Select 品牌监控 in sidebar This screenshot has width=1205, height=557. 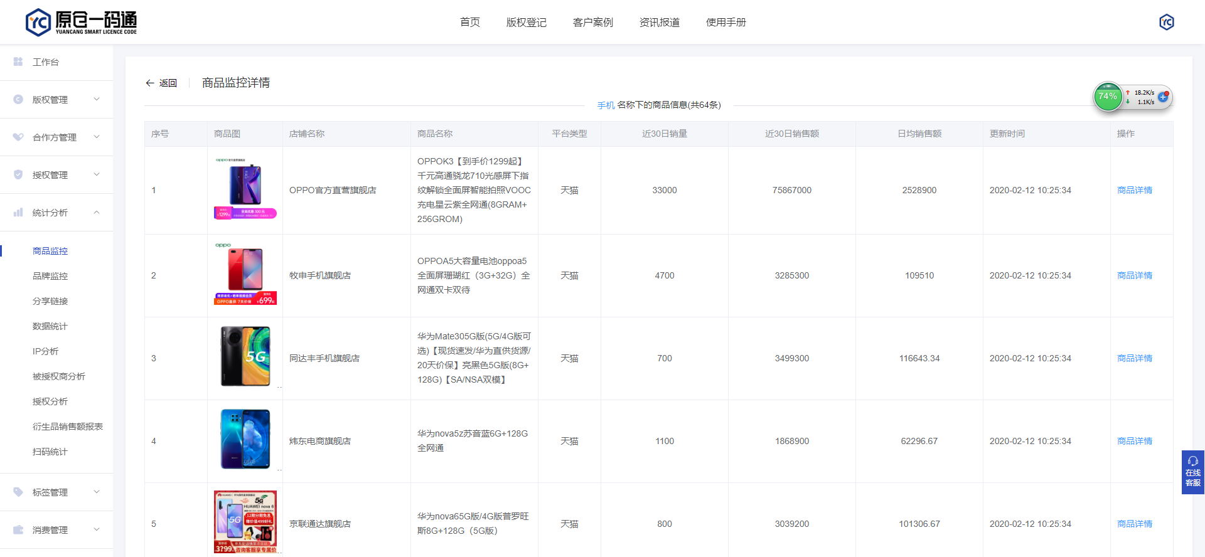pos(50,276)
